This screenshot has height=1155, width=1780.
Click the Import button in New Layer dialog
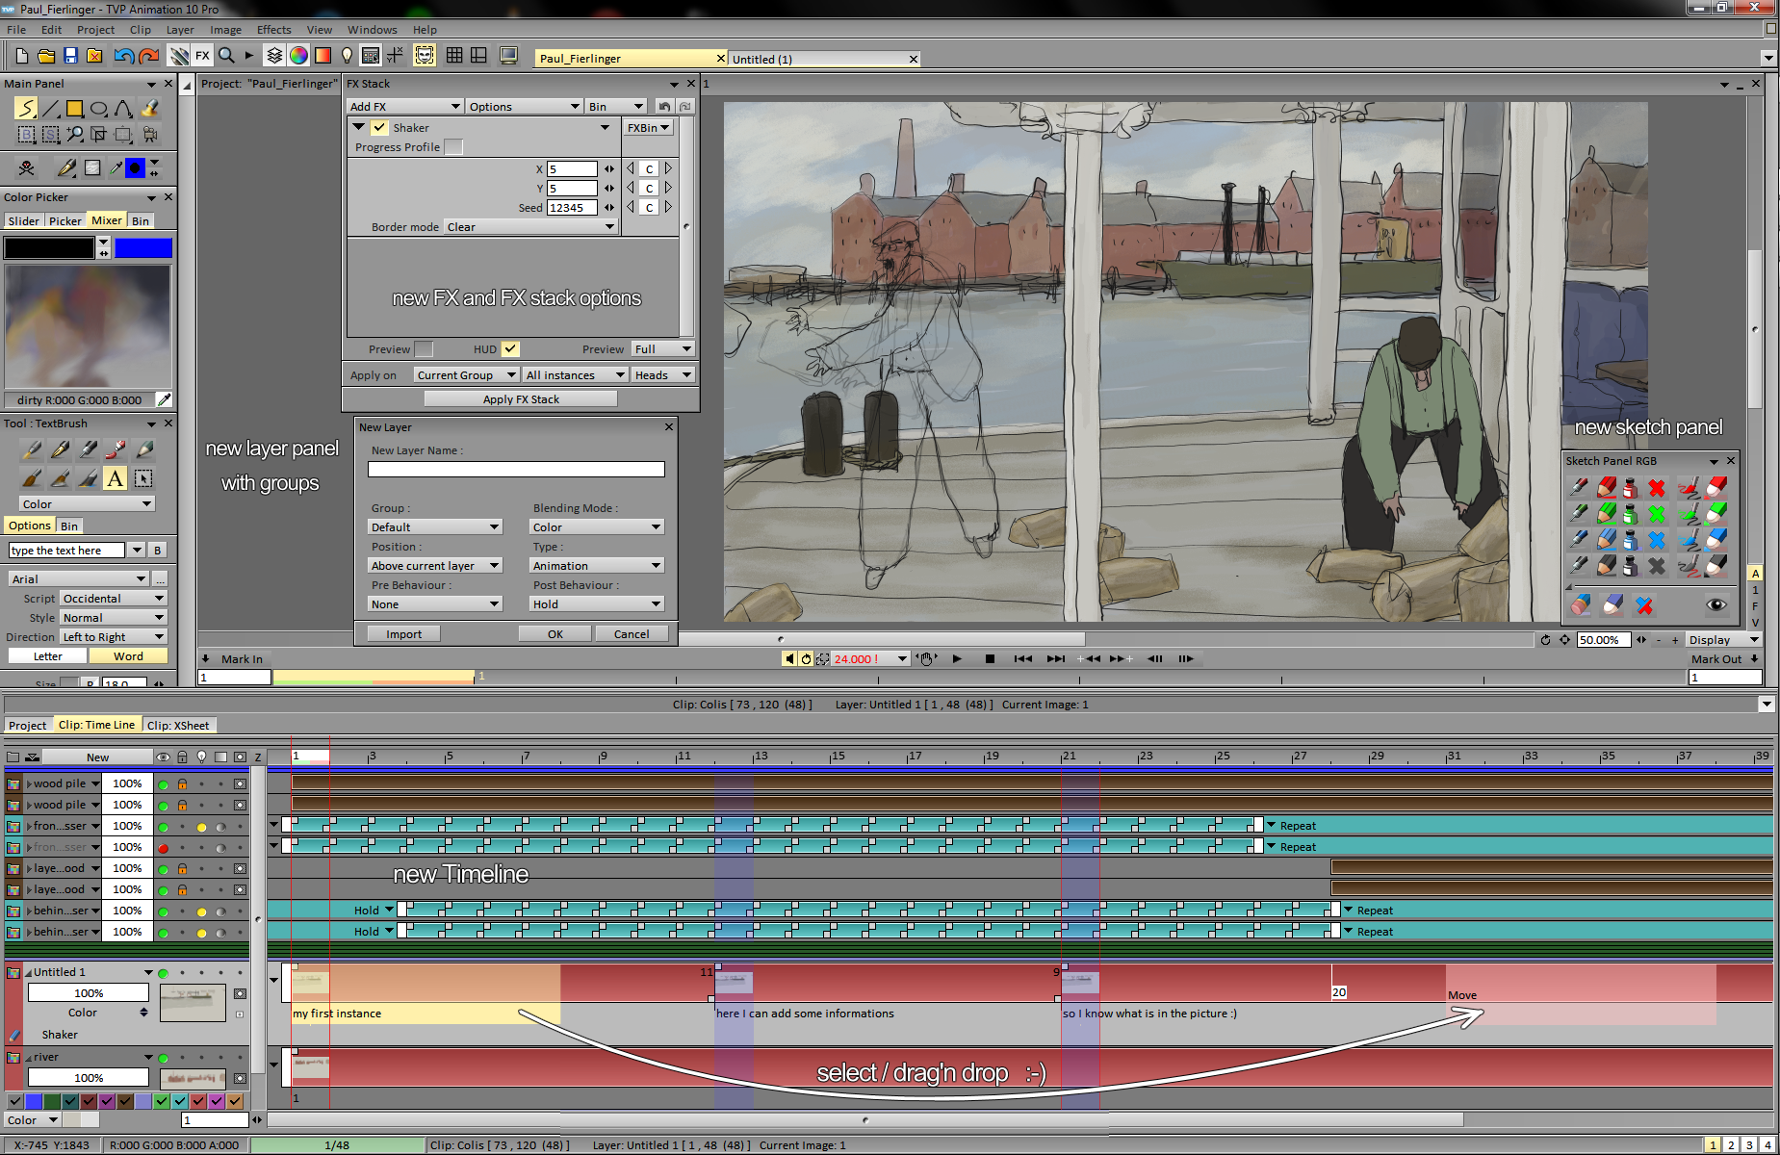tap(403, 634)
